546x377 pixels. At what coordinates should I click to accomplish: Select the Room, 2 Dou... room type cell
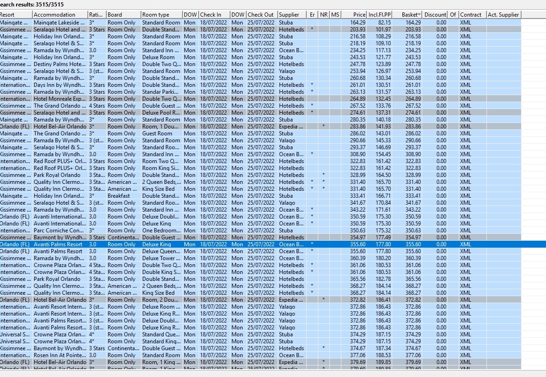[x=161, y=300]
